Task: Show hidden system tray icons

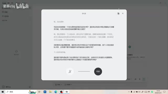Action: click(129, 92)
